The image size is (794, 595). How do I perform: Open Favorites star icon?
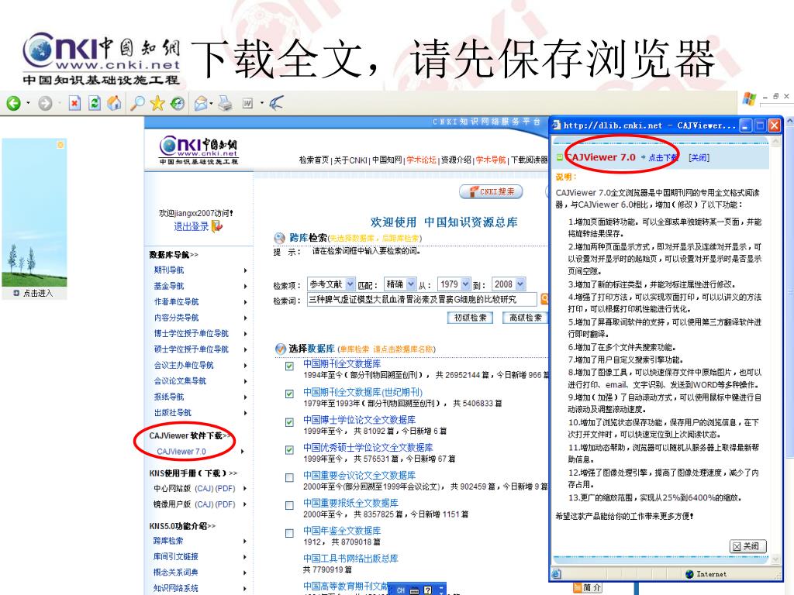[157, 103]
